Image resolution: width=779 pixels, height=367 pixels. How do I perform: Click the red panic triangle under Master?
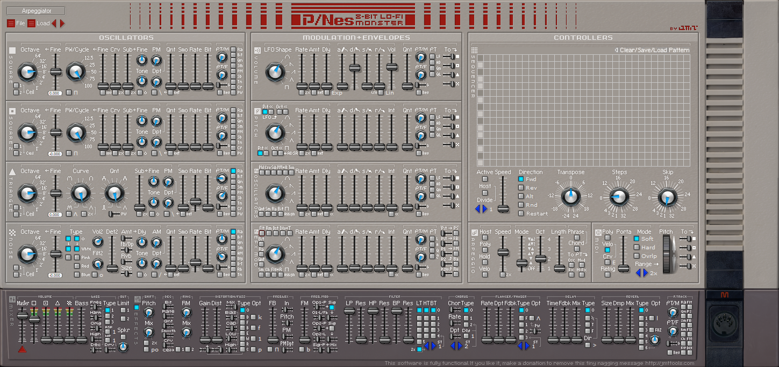pos(22,349)
